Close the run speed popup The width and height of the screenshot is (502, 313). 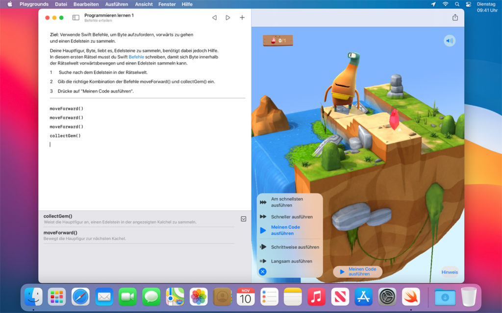pos(263,271)
